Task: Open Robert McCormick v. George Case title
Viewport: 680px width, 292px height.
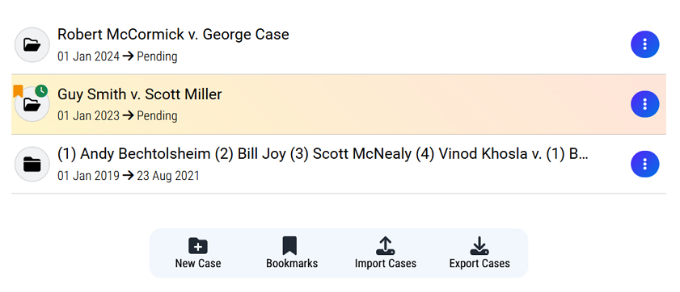Action: point(173,34)
